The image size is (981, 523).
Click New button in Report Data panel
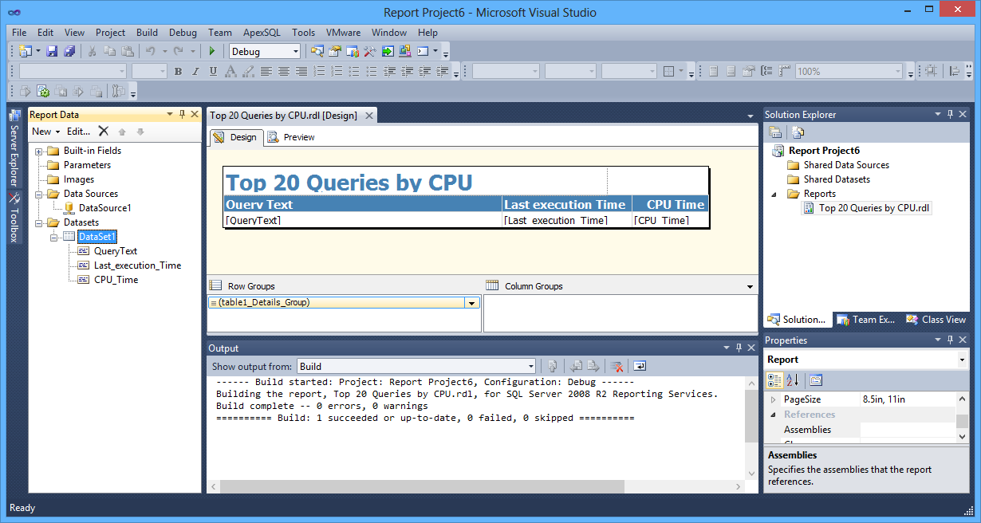tap(46, 132)
